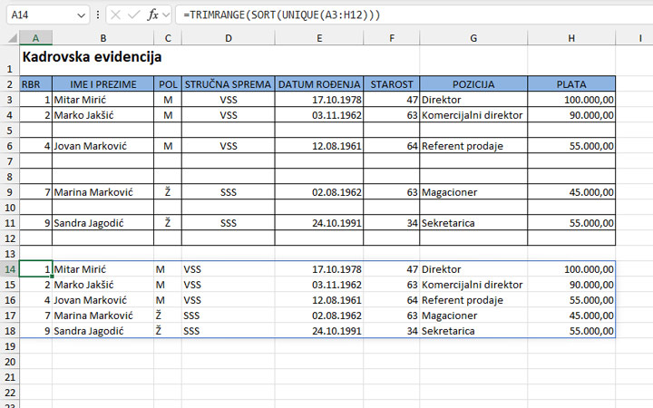The width and height of the screenshot is (653, 408).
Task: Click the Insert Function fx icon
Action: click(x=153, y=15)
